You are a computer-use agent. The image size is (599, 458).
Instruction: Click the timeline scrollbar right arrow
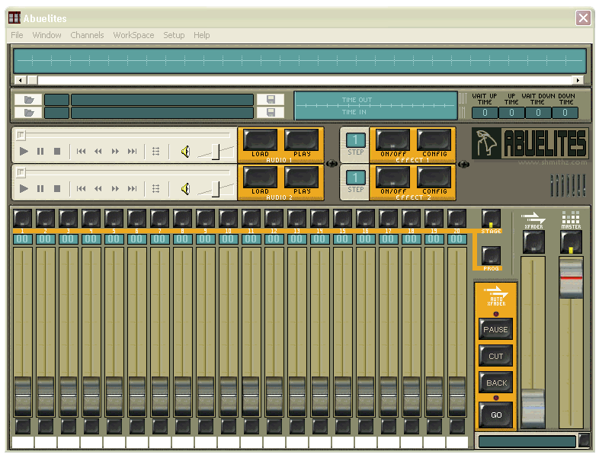[x=578, y=80]
